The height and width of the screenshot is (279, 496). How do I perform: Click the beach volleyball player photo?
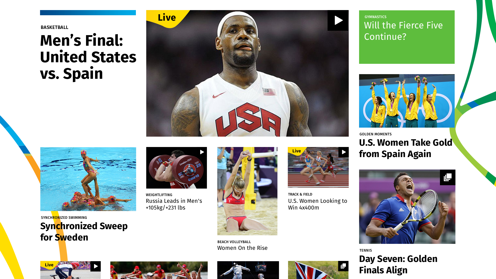[247, 191]
